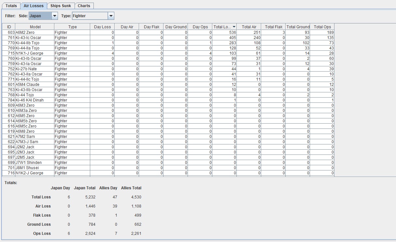Sort by the Day Flak column header
This screenshot has height=242, width=396.
pyautogui.click(x=151, y=27)
